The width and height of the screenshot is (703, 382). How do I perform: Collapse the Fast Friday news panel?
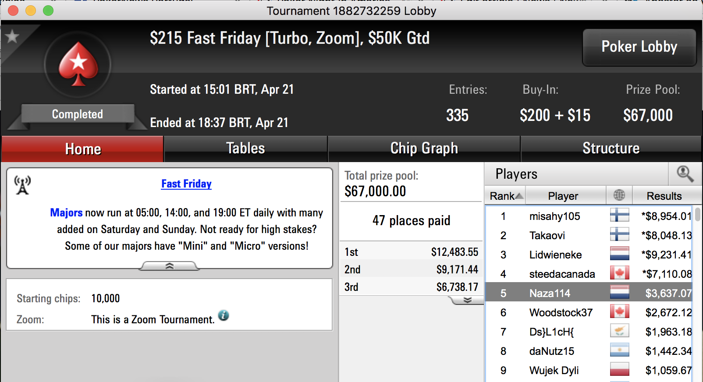tap(169, 266)
